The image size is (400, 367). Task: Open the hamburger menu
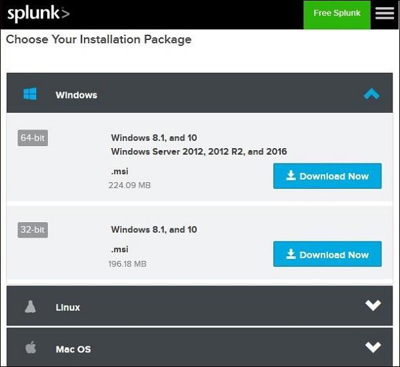385,14
